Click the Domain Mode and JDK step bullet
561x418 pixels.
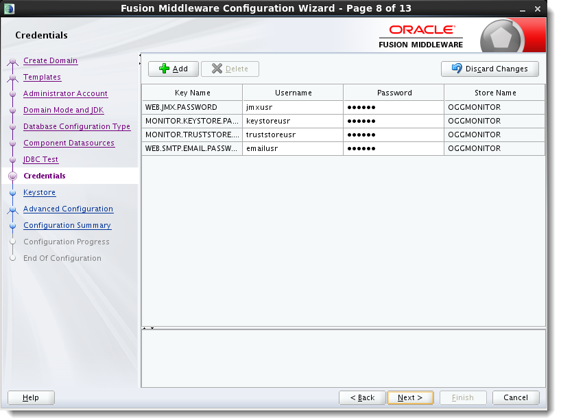click(x=13, y=111)
